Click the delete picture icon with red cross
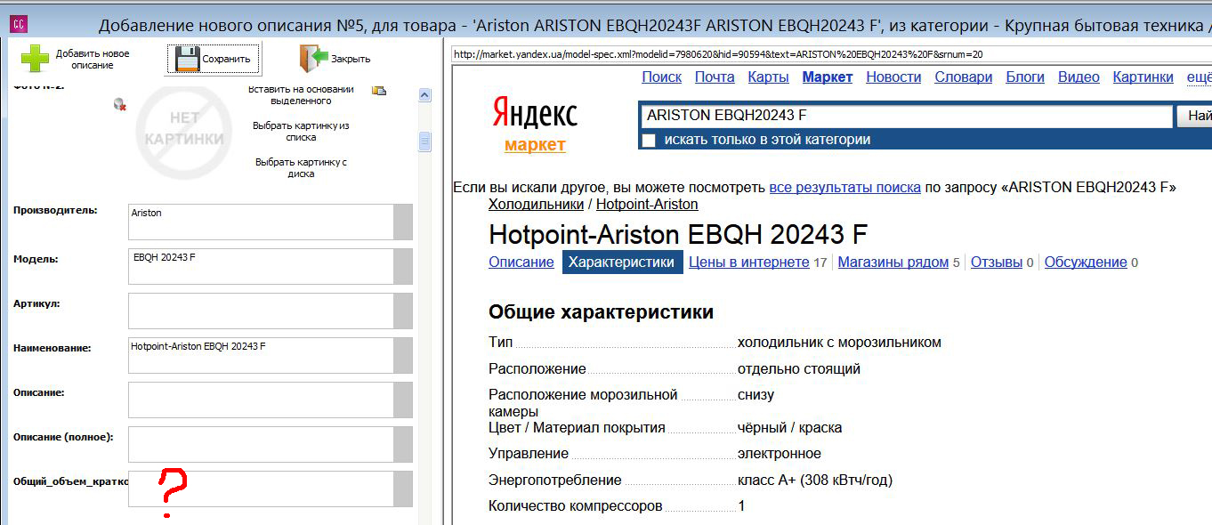The image size is (1212, 525). pyautogui.click(x=120, y=105)
